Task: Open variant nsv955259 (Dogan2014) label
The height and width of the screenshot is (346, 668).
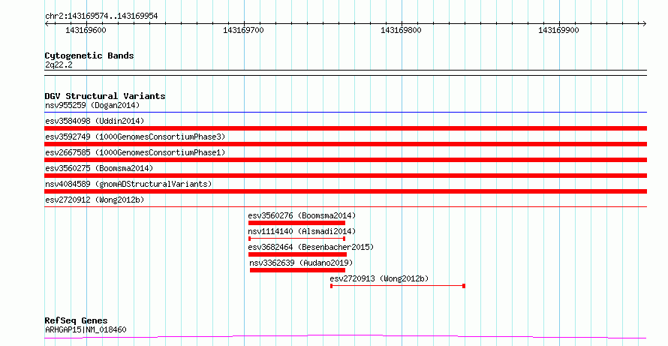Action: coord(92,105)
